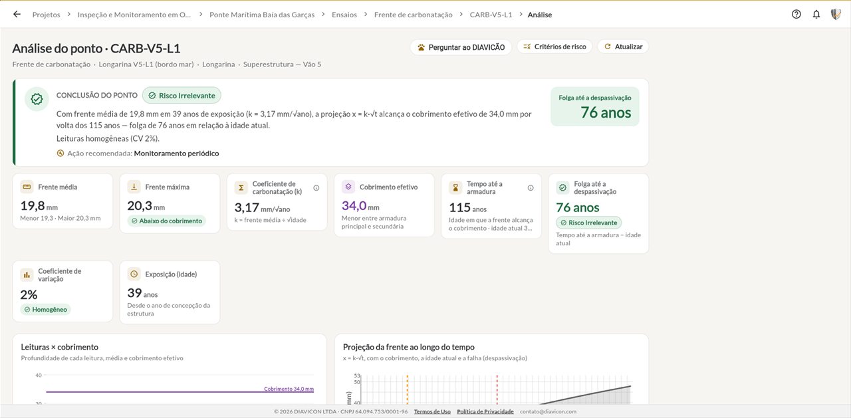The width and height of the screenshot is (851, 418).
Task: Click the Abaixo do cobrimento badge
Action: tap(166, 221)
